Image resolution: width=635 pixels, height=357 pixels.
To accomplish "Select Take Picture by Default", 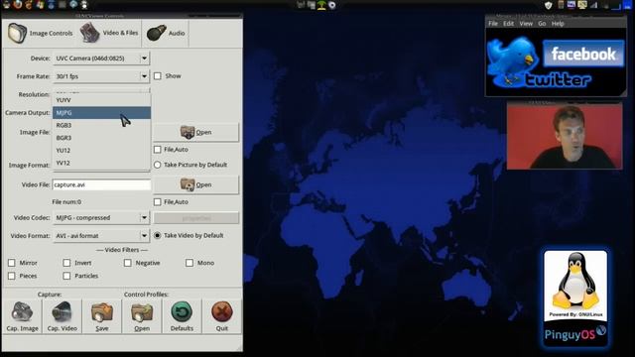I will (x=158, y=165).
